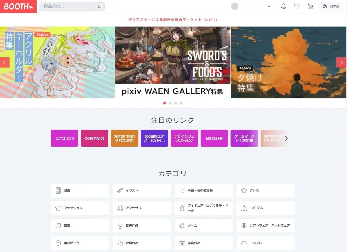Screen dimensions: 347x252
Task: Click the ソフトウェア・ハードウェア chip icon
Action: pyautogui.click(x=244, y=225)
